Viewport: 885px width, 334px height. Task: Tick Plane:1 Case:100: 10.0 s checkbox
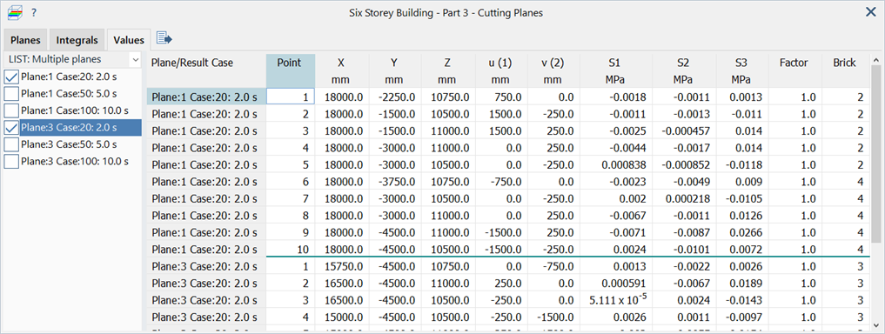(11, 110)
